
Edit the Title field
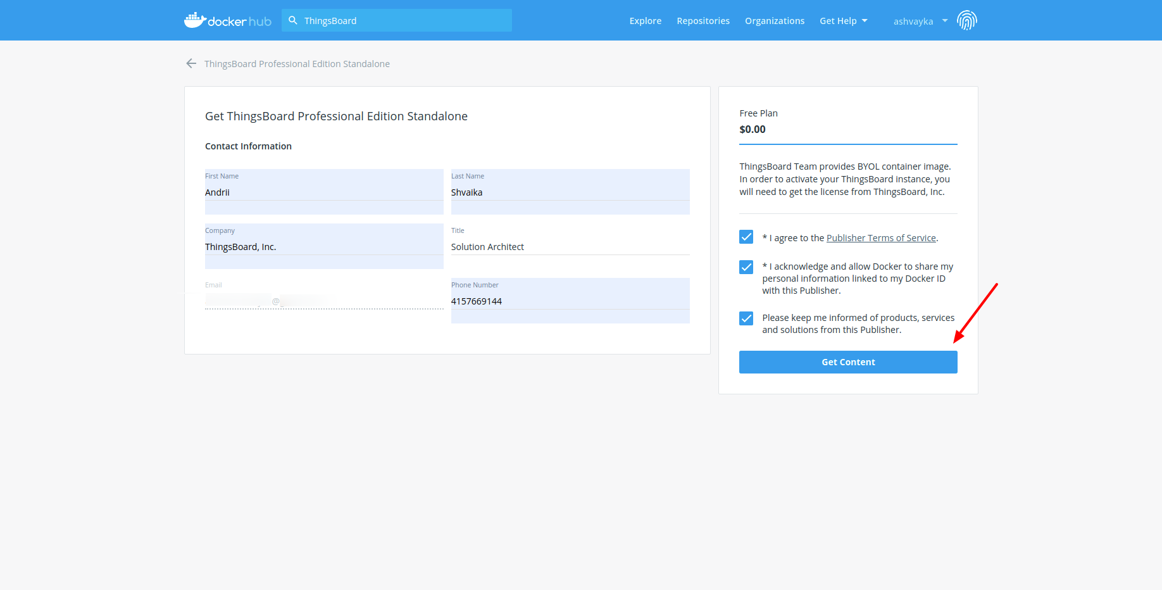click(570, 247)
